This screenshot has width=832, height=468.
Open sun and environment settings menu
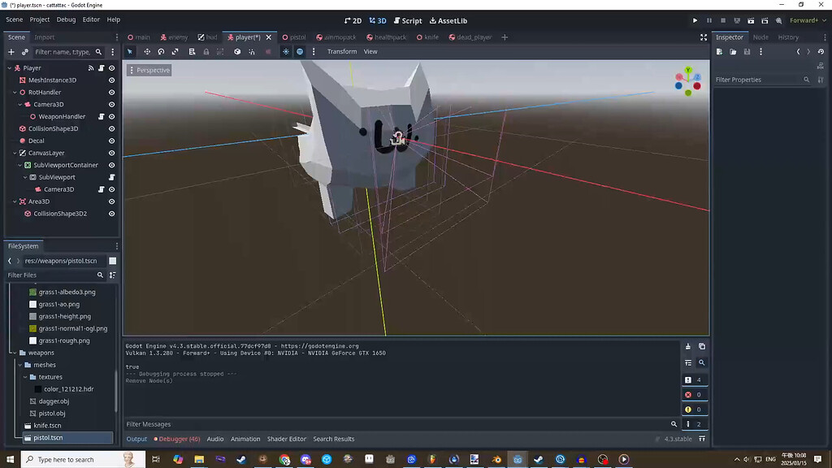[x=314, y=51]
